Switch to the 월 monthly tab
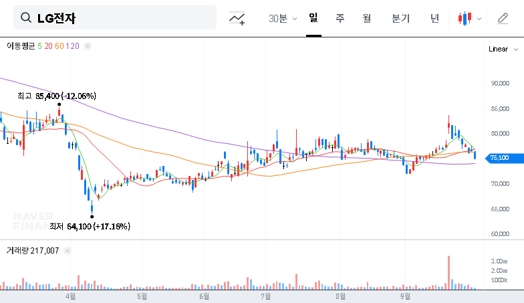The height and width of the screenshot is (303, 524). point(367,18)
